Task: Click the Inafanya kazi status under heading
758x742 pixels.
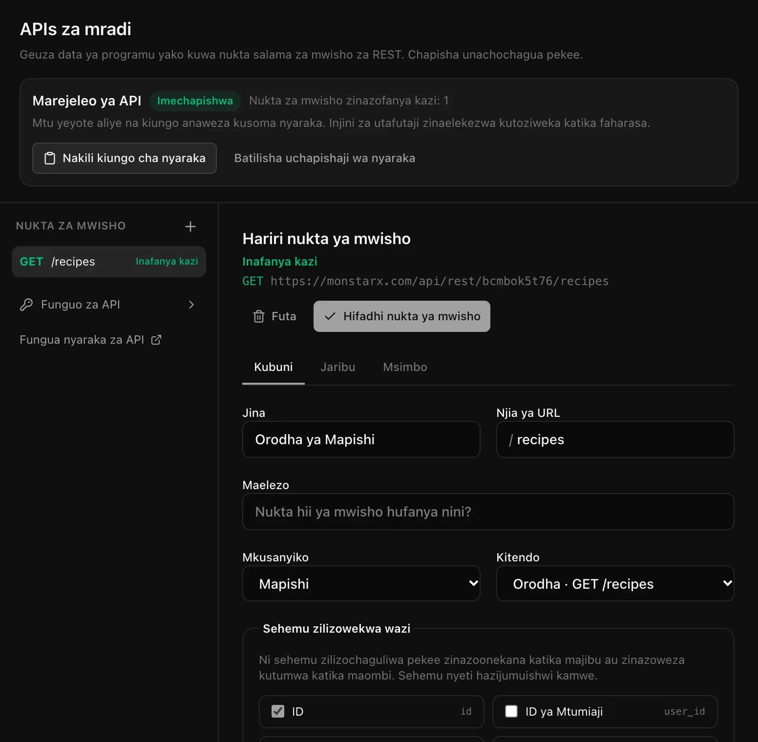Action: click(280, 262)
